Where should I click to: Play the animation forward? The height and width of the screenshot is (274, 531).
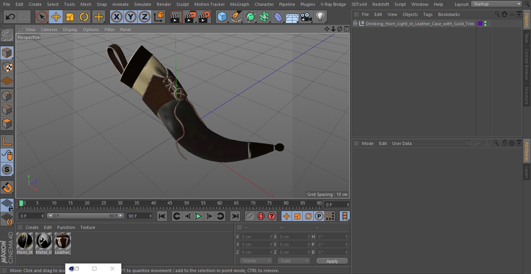coord(198,216)
